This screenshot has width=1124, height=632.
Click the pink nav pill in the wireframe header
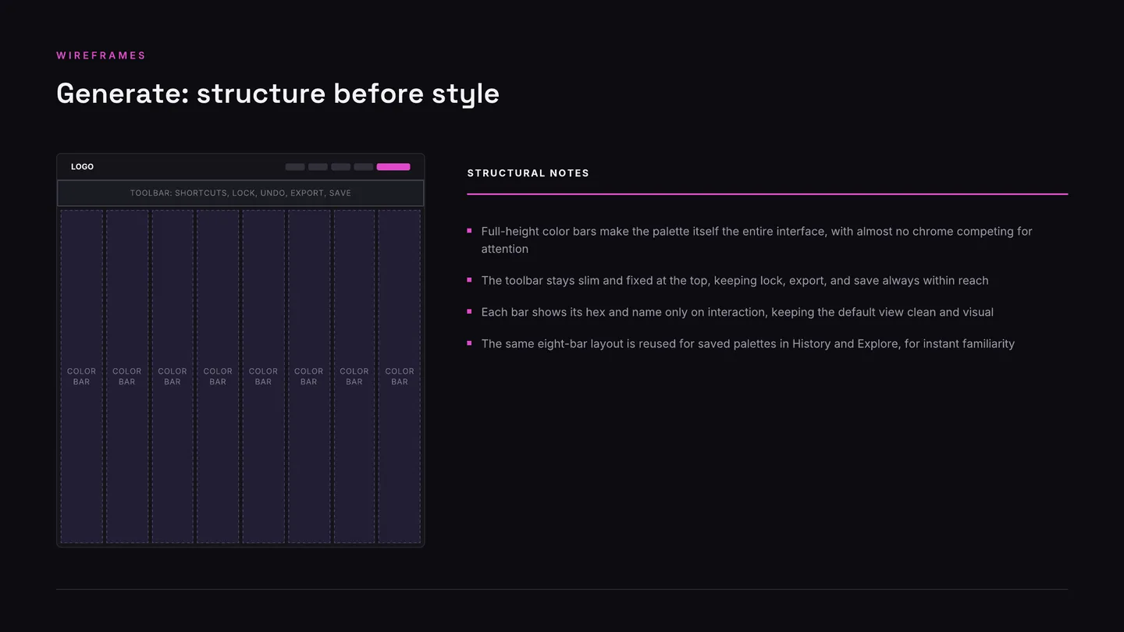pos(393,167)
